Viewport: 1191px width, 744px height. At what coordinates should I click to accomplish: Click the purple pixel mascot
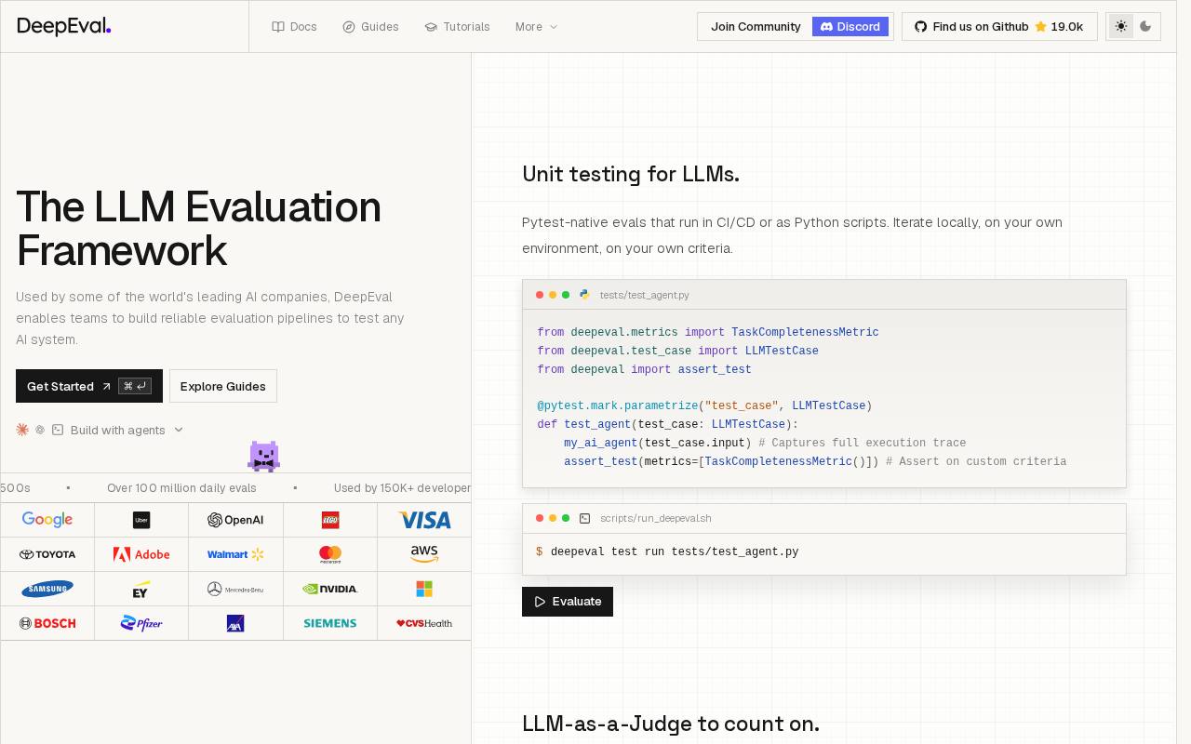click(264, 456)
